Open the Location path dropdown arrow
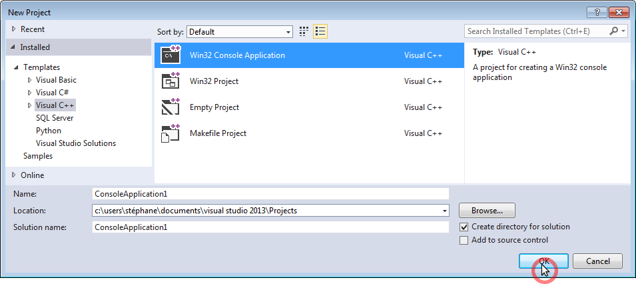 pos(444,211)
